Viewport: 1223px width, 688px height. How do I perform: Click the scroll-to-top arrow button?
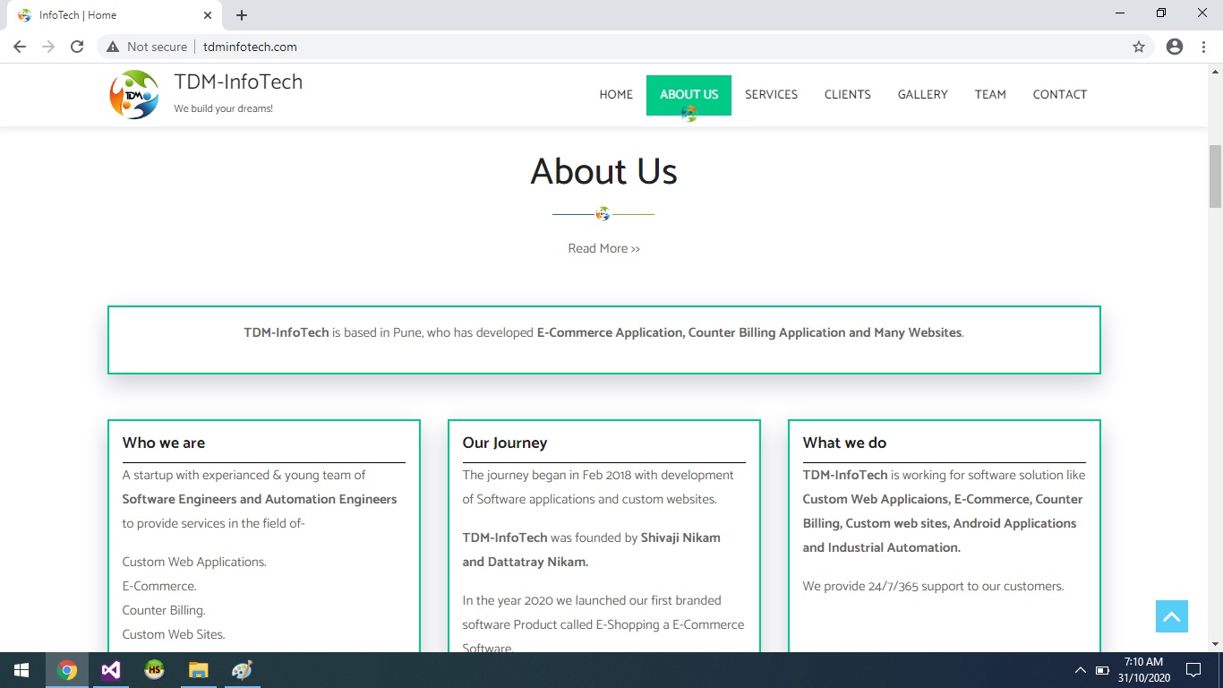click(x=1171, y=616)
